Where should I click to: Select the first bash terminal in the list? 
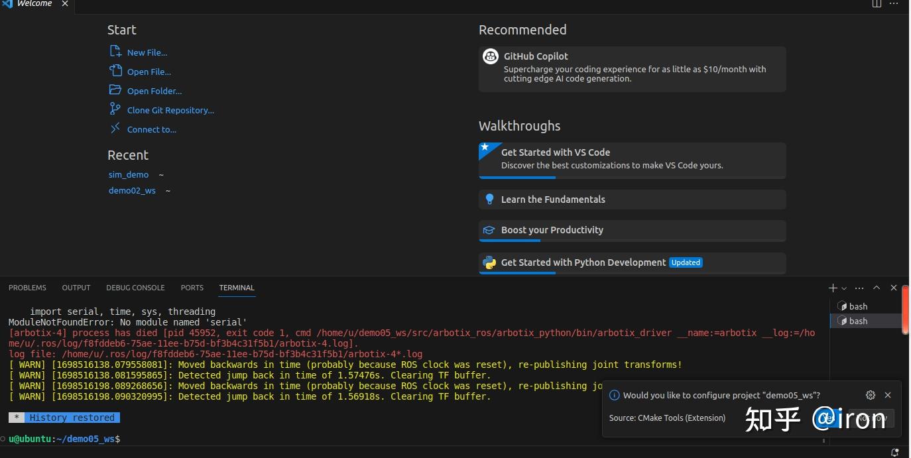pos(857,306)
